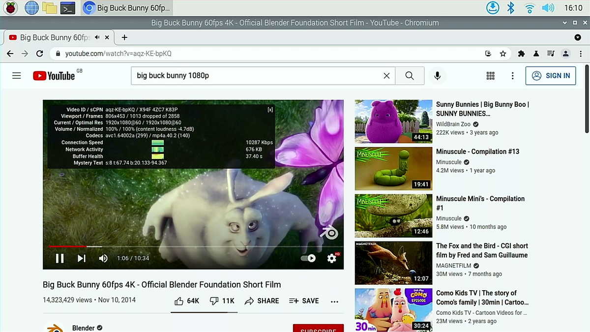
Task: Open the updates available tray icon
Action: point(492,8)
